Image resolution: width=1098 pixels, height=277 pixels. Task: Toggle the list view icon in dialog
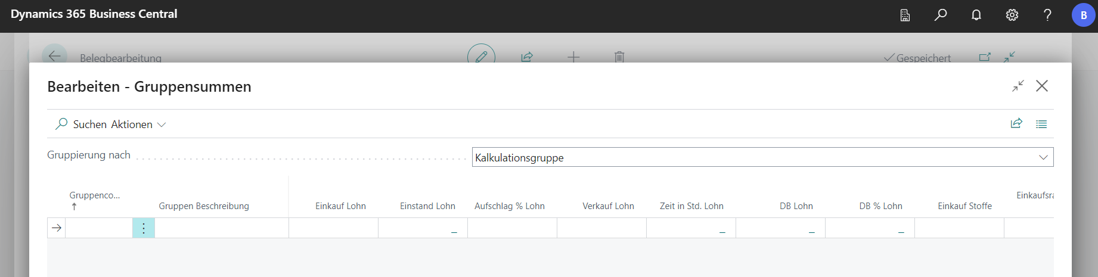(1041, 124)
